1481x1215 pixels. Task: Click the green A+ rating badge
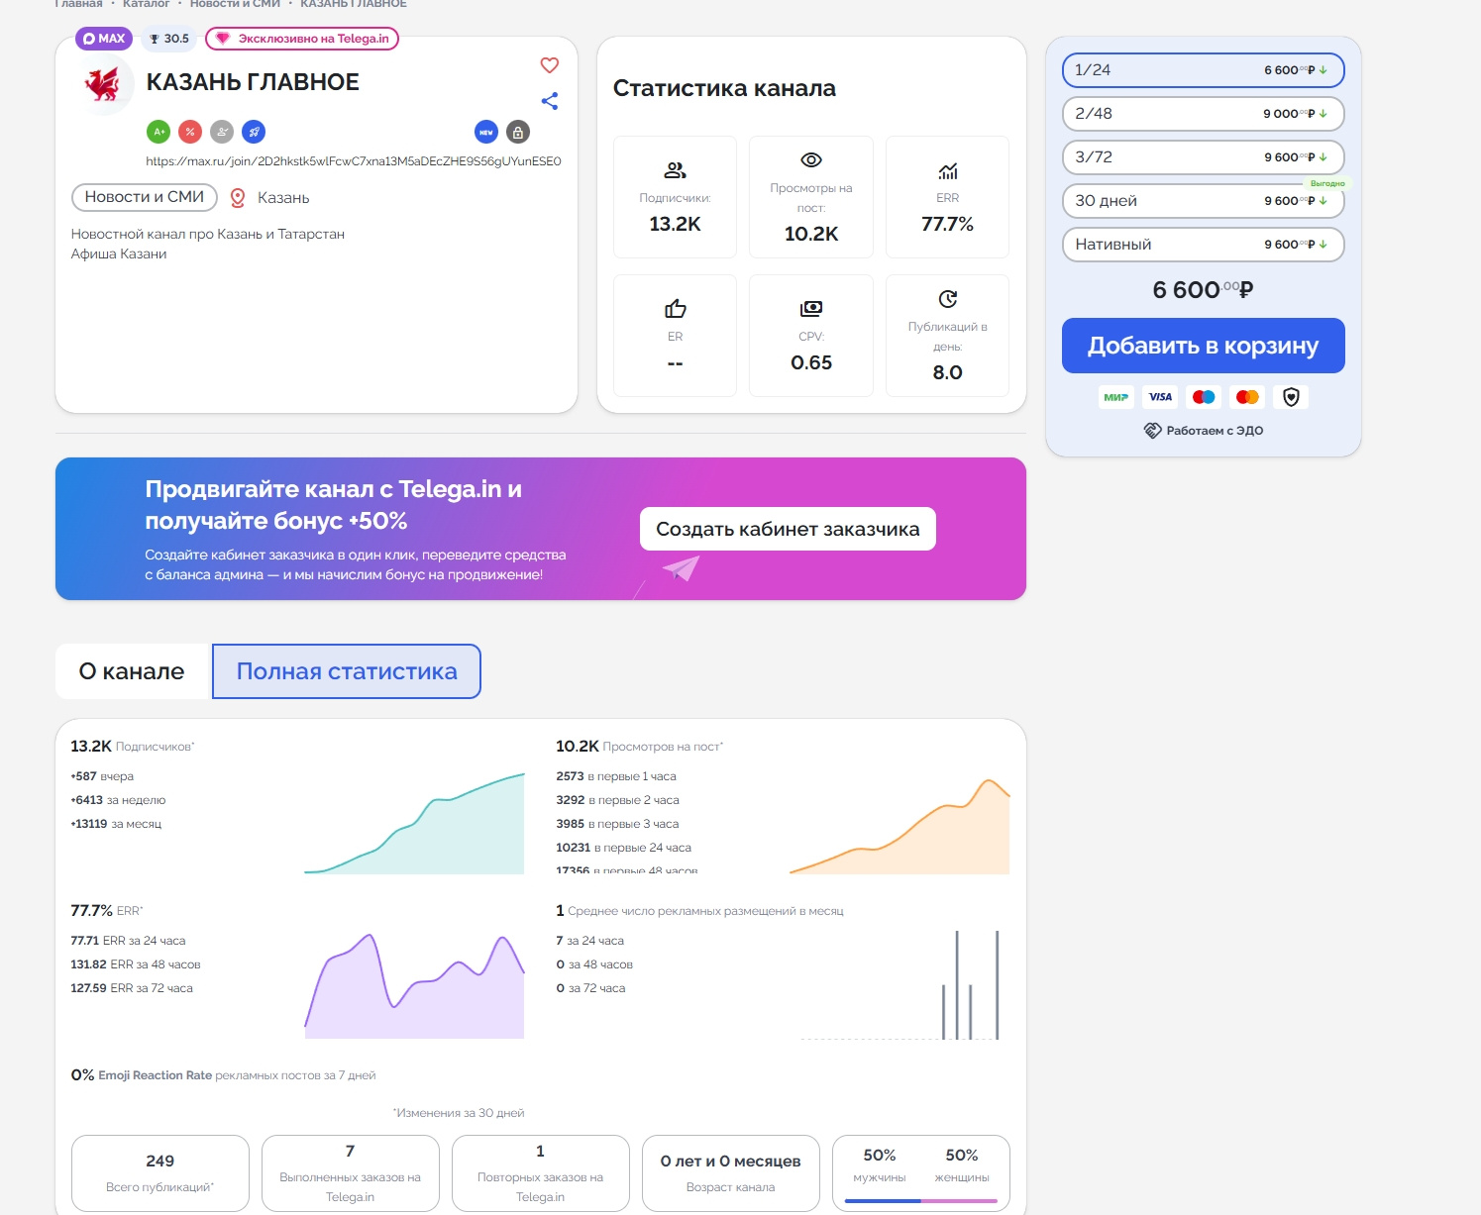tap(159, 132)
